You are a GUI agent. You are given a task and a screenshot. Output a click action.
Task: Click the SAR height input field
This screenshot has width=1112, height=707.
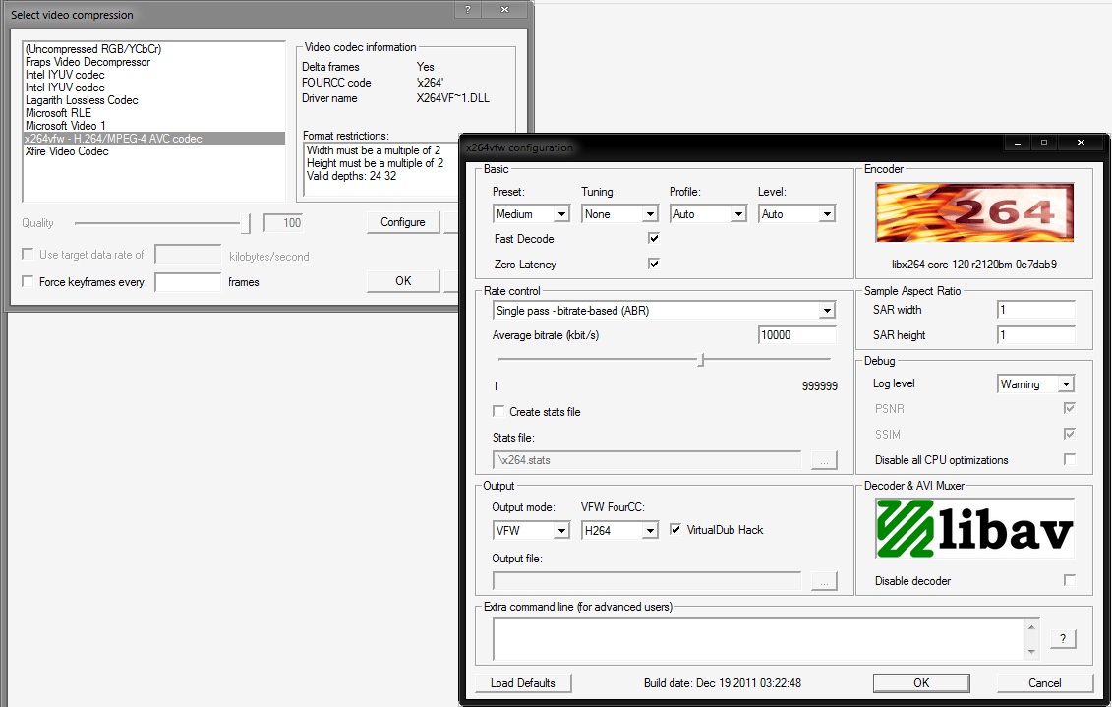[x=1036, y=334]
